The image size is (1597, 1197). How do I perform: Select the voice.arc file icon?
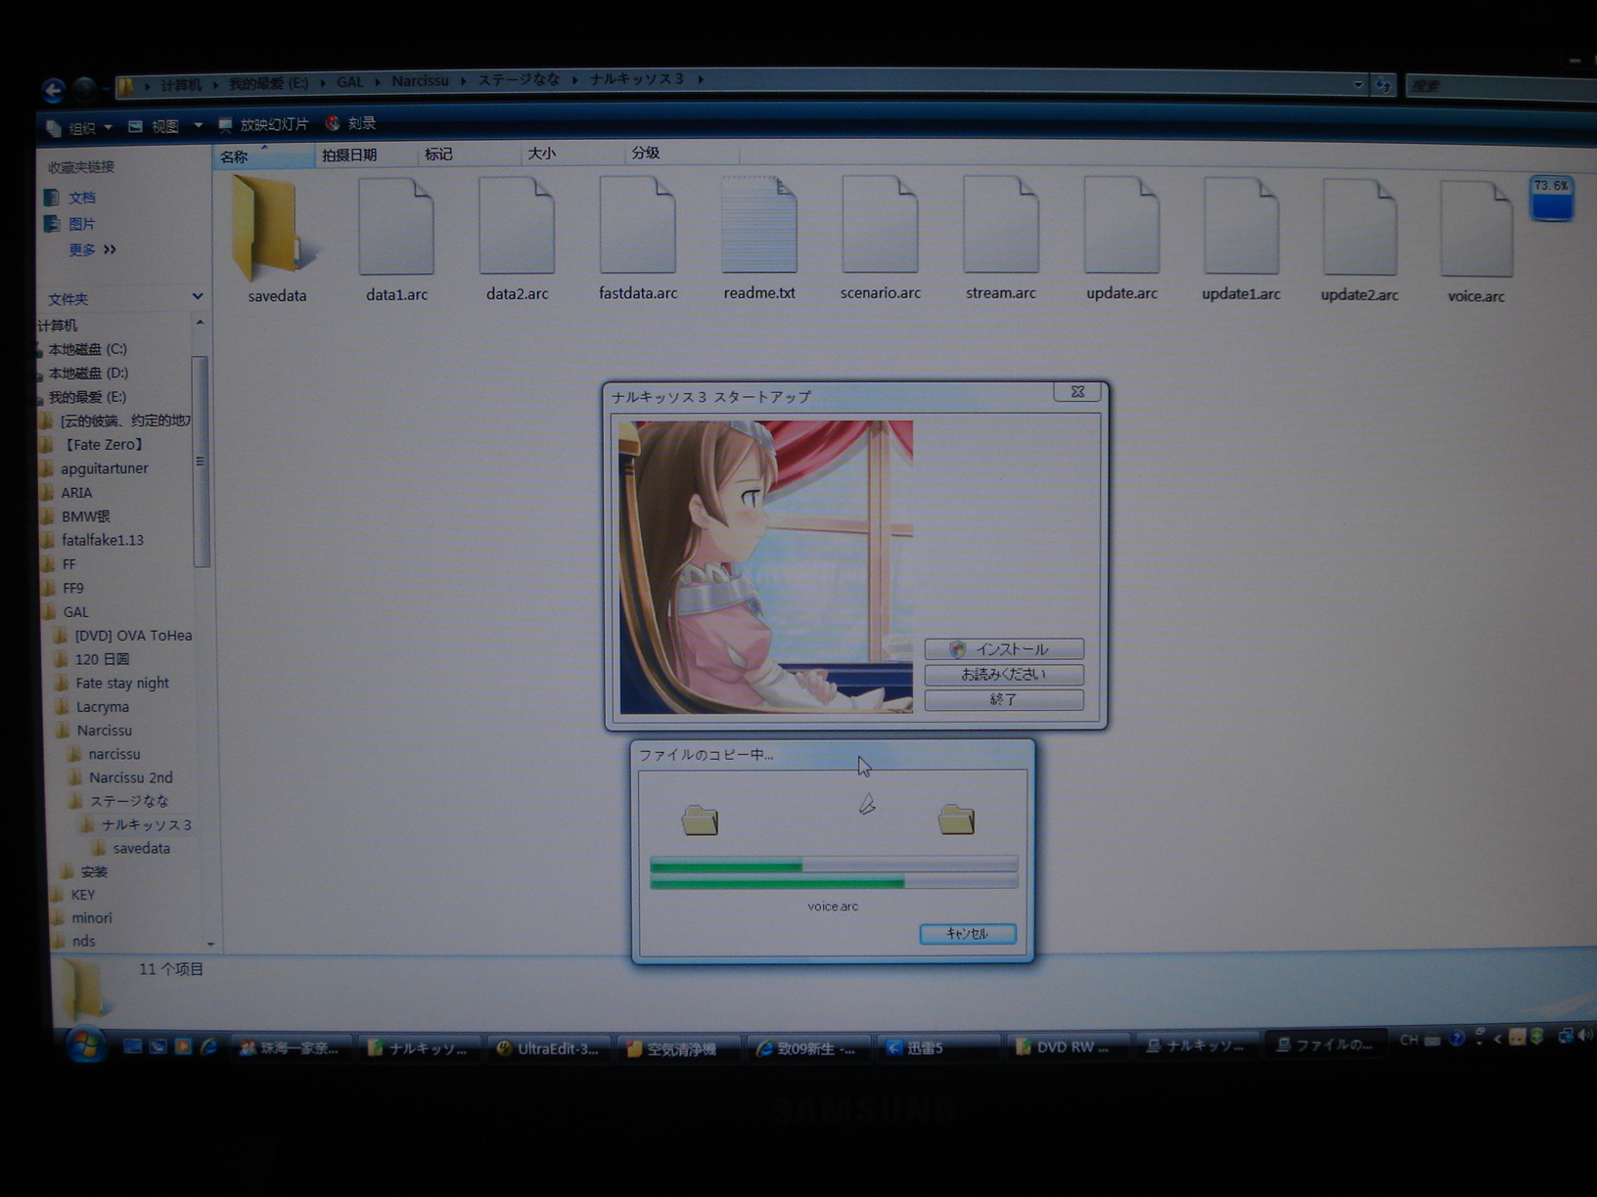[x=1477, y=230]
